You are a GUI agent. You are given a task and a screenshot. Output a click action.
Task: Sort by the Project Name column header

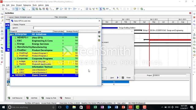click(42, 31)
